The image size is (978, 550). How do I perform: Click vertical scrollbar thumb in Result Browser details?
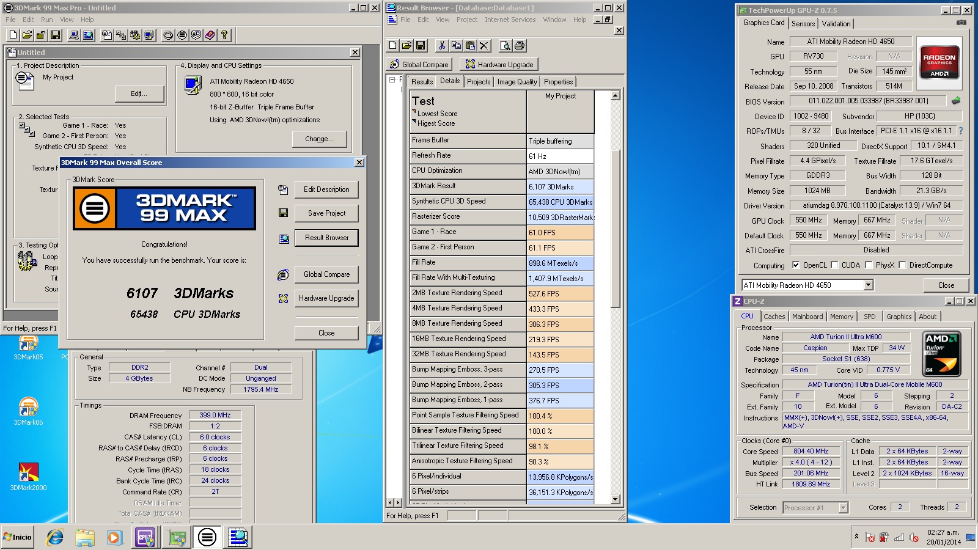[x=616, y=229]
